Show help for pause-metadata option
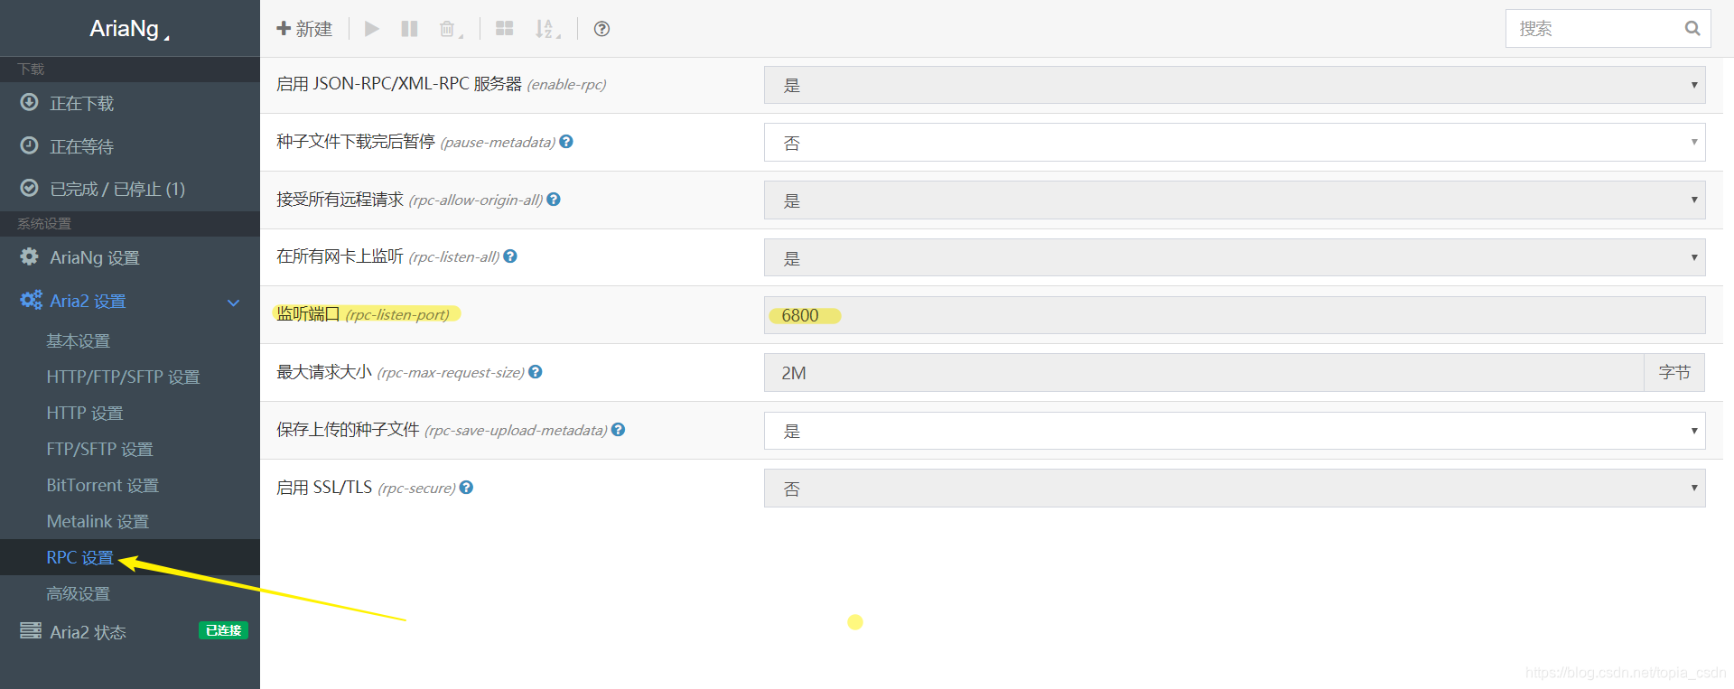Screen dimensions: 1734x689 pyautogui.click(x=566, y=142)
